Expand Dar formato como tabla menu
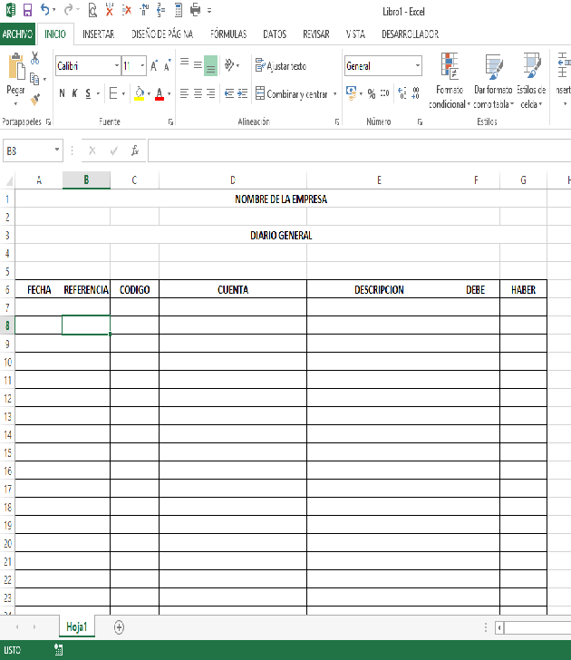The width and height of the screenshot is (571, 660). coord(493,80)
